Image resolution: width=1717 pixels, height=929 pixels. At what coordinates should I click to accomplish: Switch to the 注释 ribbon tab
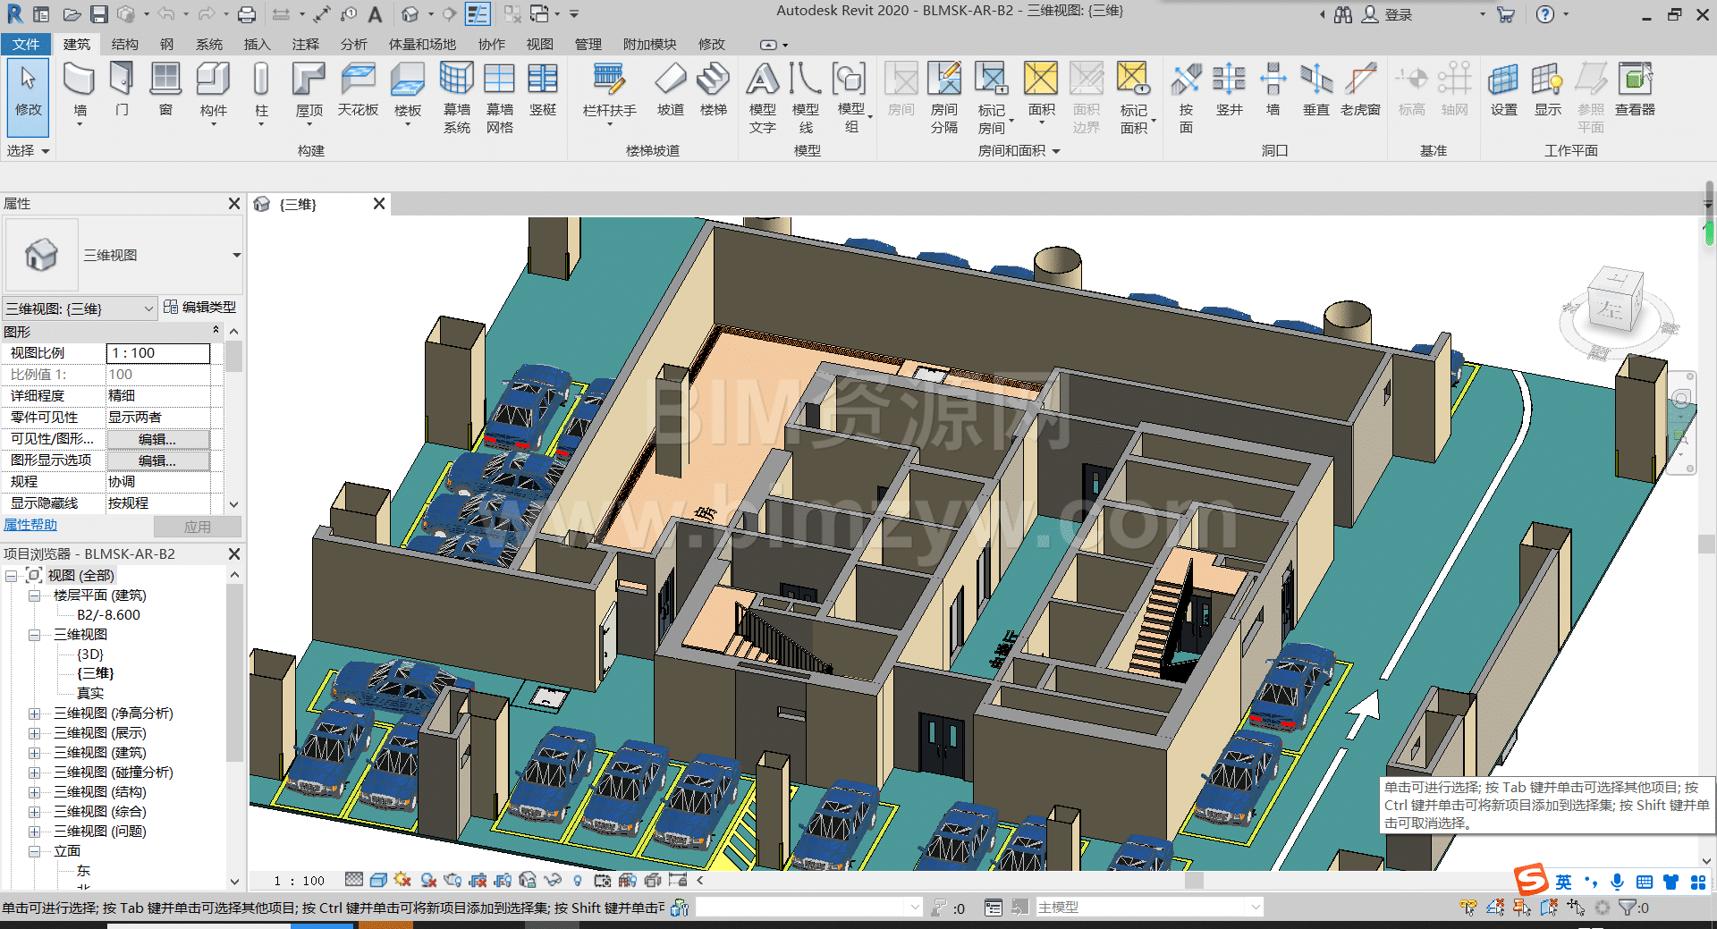(x=305, y=44)
